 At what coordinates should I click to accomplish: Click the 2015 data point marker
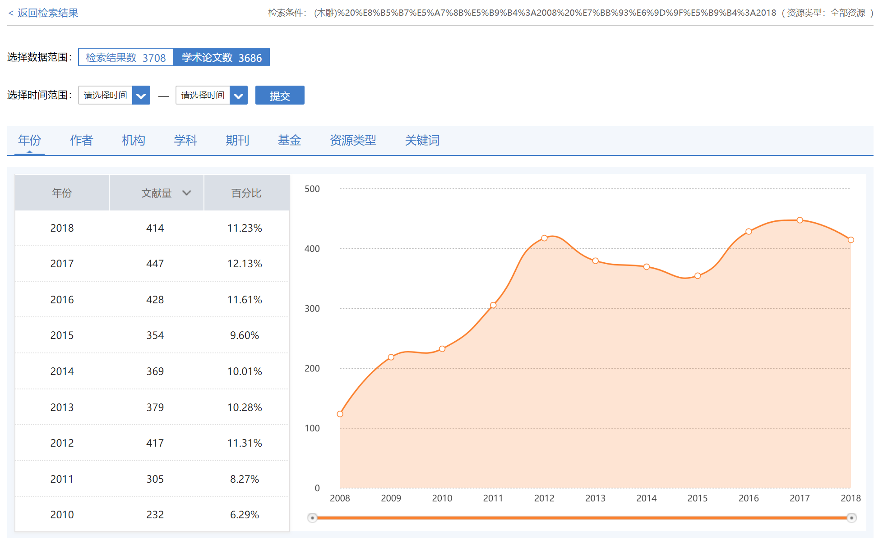coord(698,276)
